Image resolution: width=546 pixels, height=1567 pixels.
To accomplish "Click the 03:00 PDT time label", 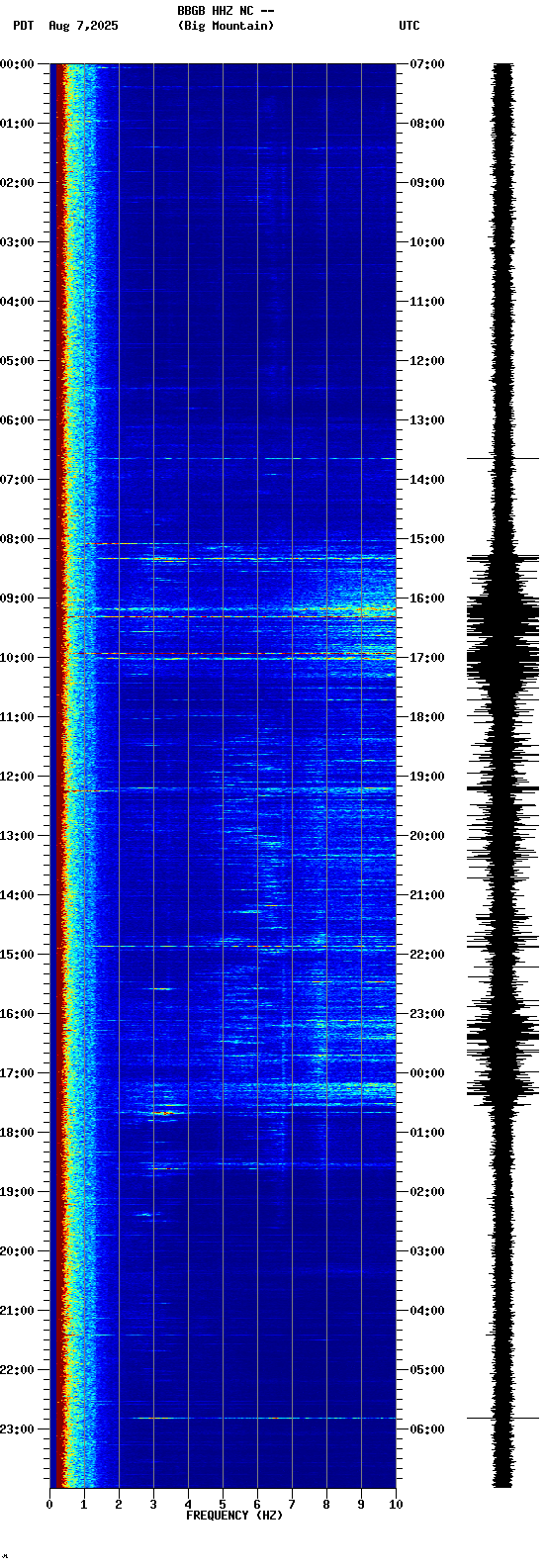I will click(x=17, y=242).
